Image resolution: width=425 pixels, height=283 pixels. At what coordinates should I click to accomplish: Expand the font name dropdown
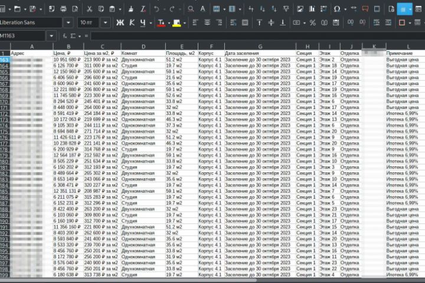68,23
